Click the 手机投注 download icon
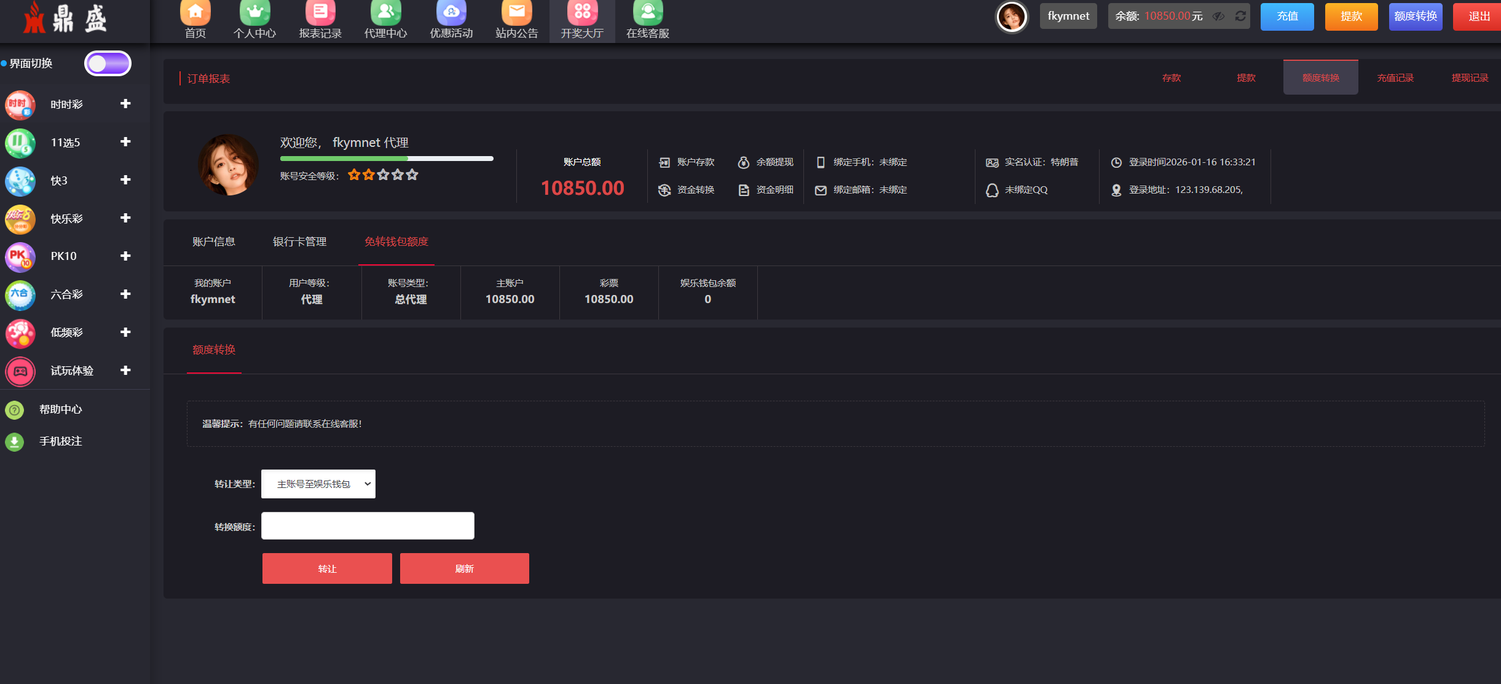The width and height of the screenshot is (1501, 684). (15, 441)
